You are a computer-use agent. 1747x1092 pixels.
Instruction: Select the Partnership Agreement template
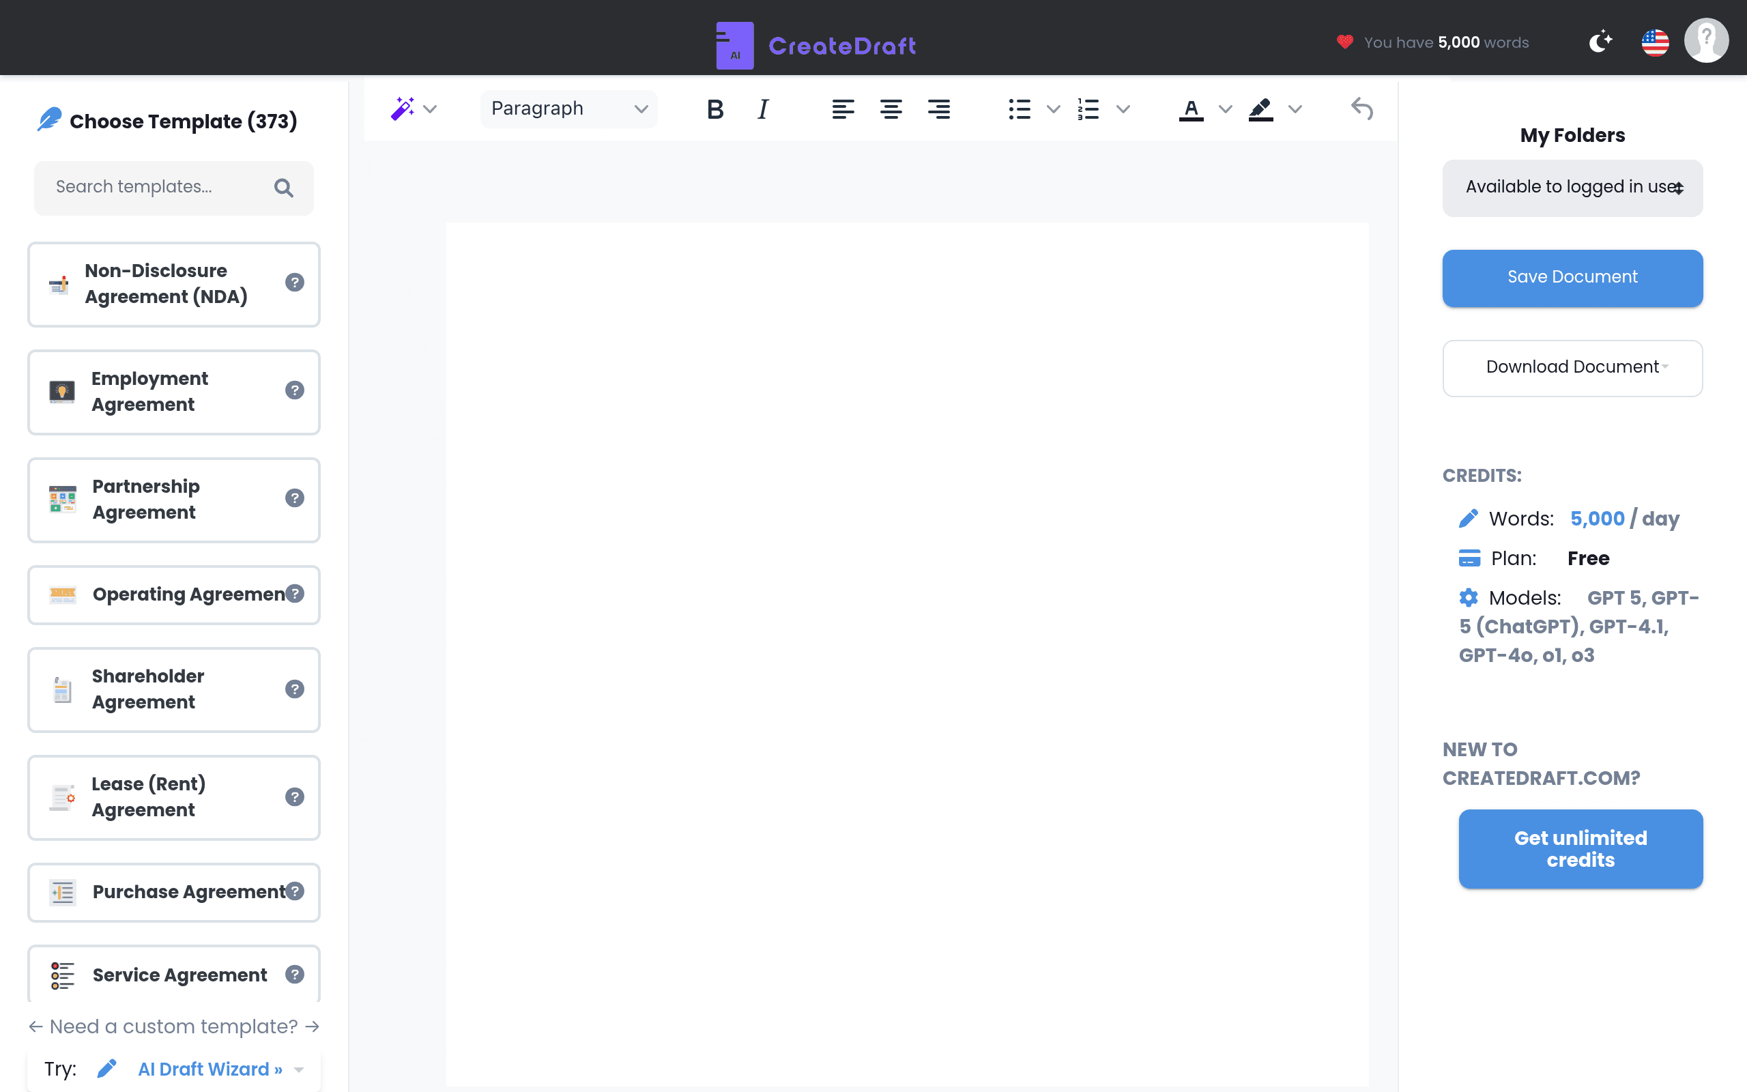(x=174, y=500)
